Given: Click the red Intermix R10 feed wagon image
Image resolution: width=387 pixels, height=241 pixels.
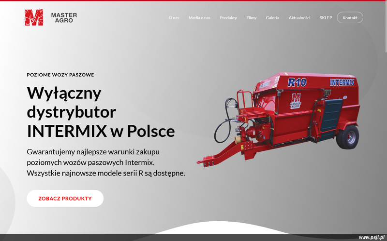Looking at the screenshot, I should pos(278,119).
